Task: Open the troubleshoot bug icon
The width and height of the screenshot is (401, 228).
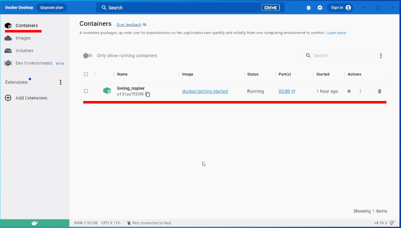Action: click(x=309, y=7)
